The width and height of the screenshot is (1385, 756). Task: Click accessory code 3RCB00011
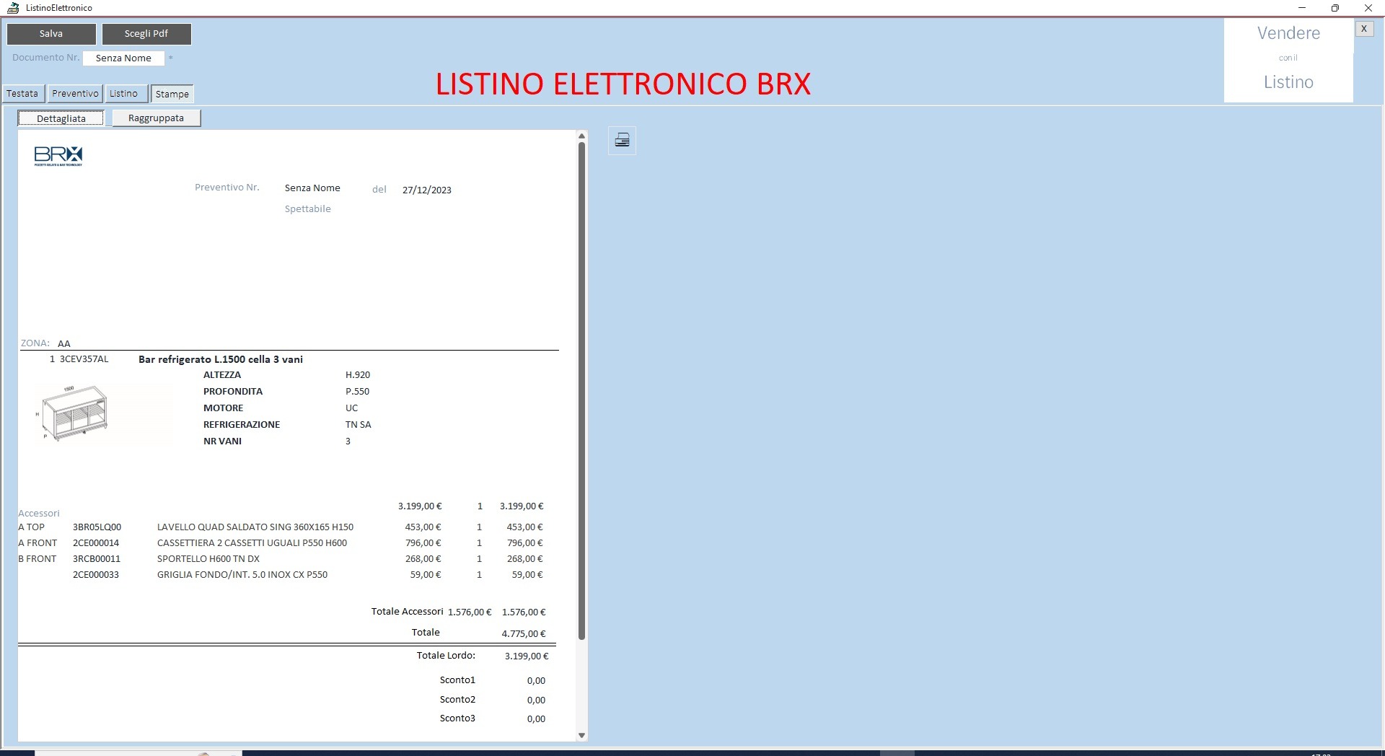point(97,559)
